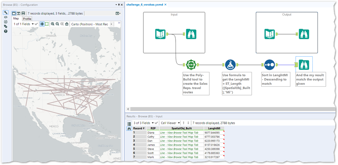The image size is (338, 165).
Task: Open the 3 of 3 Fields dropdown
Action: coord(143,123)
